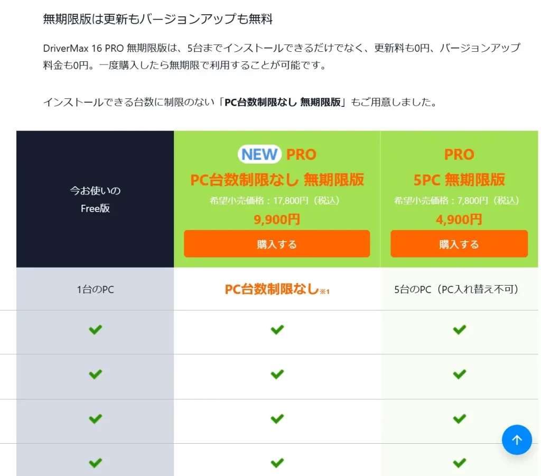Click the green checkmark in the PC台数制限なし column, first row

(277, 329)
